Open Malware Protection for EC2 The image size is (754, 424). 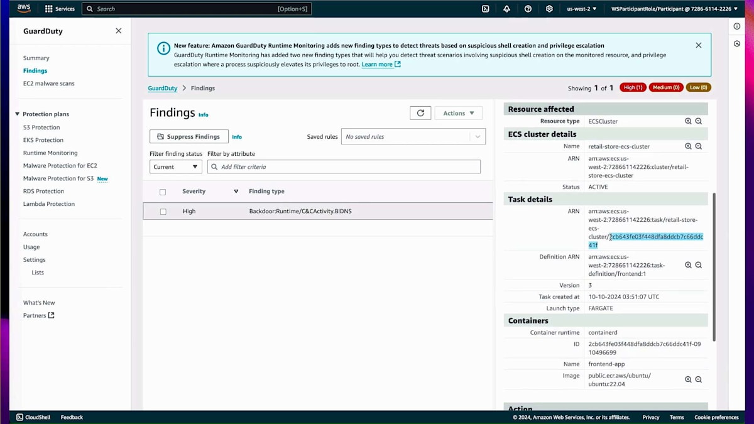60,166
